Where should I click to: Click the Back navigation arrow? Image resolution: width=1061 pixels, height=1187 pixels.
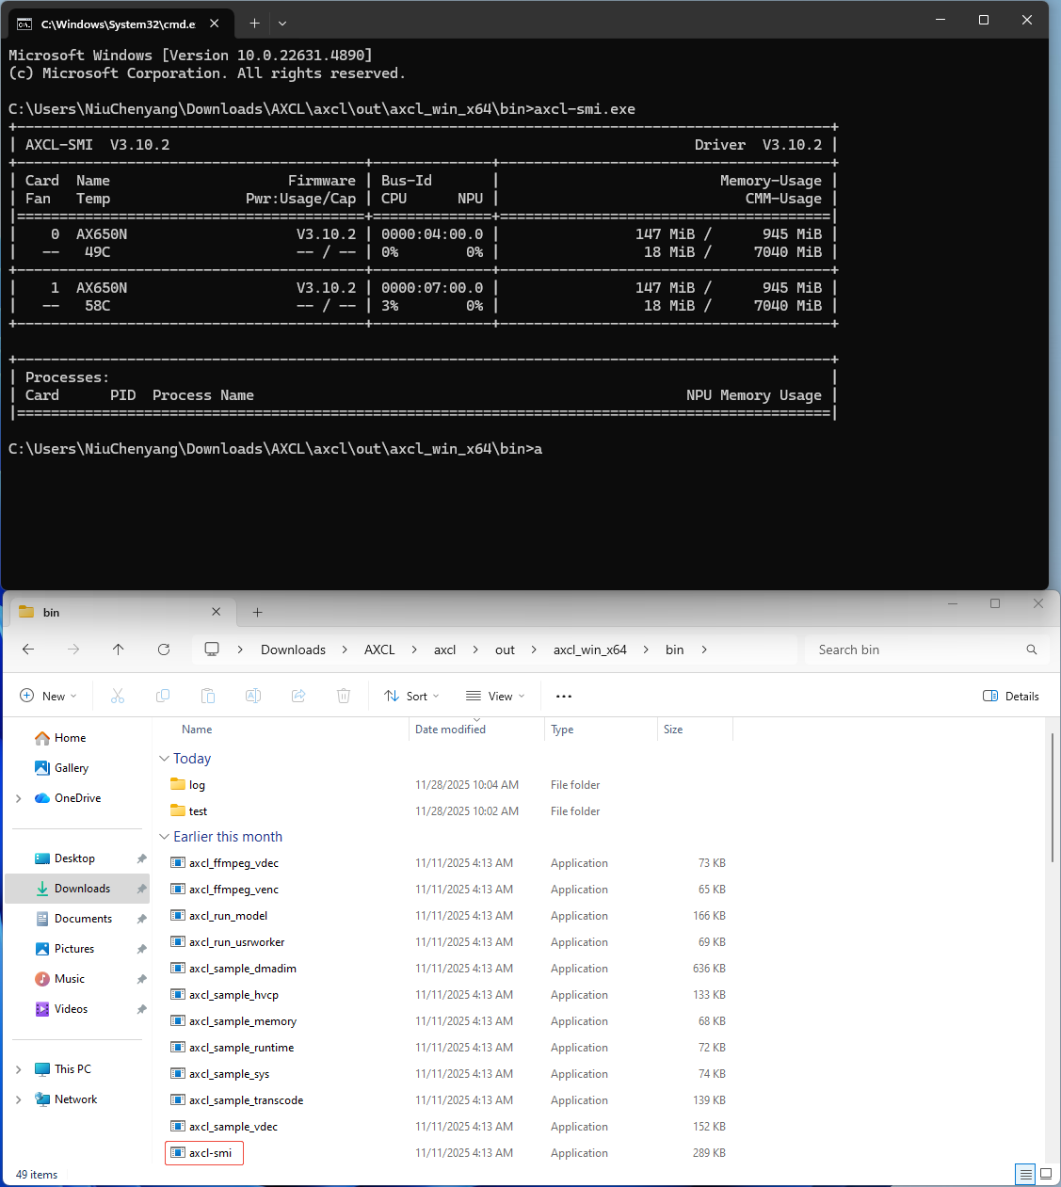click(x=28, y=650)
